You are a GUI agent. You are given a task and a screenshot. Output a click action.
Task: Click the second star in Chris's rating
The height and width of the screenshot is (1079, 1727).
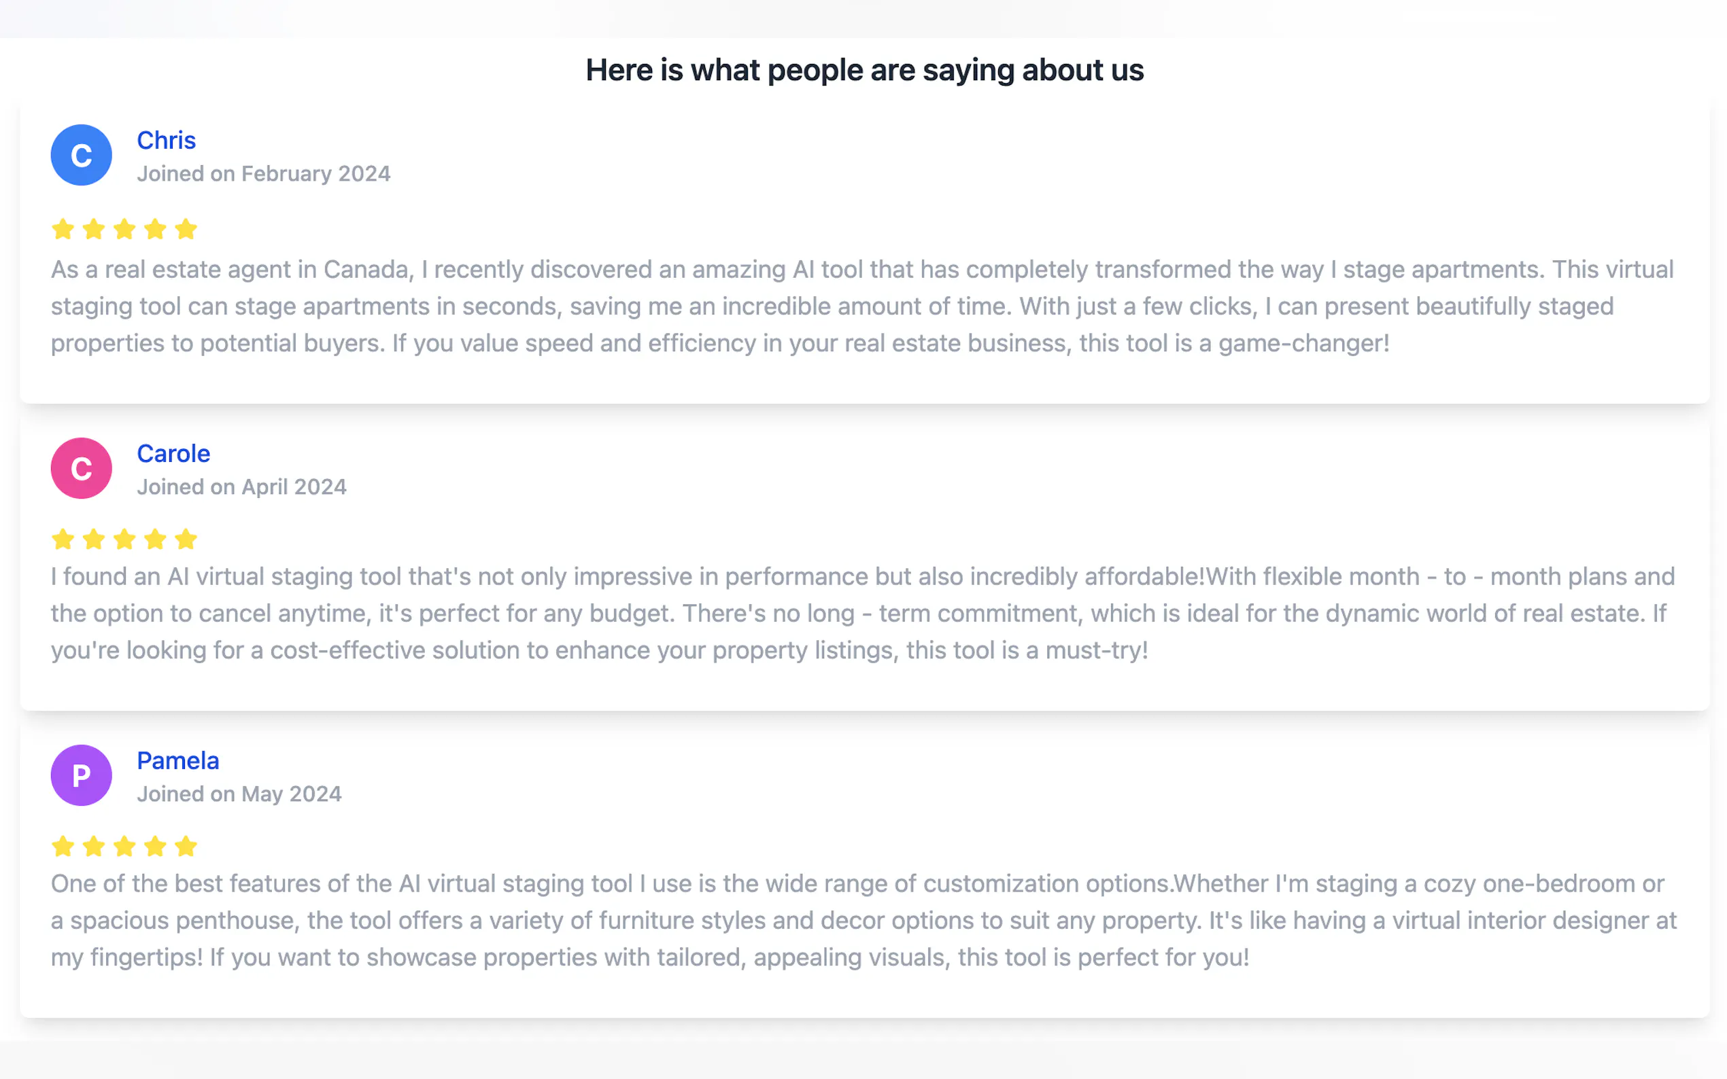coord(94,229)
